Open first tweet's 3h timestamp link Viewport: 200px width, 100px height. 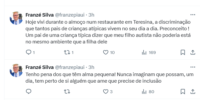coord(91,15)
